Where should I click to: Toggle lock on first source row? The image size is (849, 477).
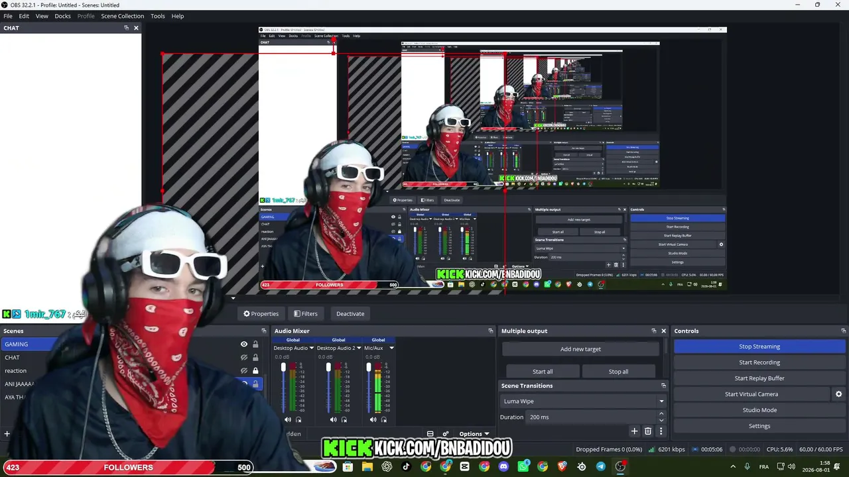[x=255, y=344]
